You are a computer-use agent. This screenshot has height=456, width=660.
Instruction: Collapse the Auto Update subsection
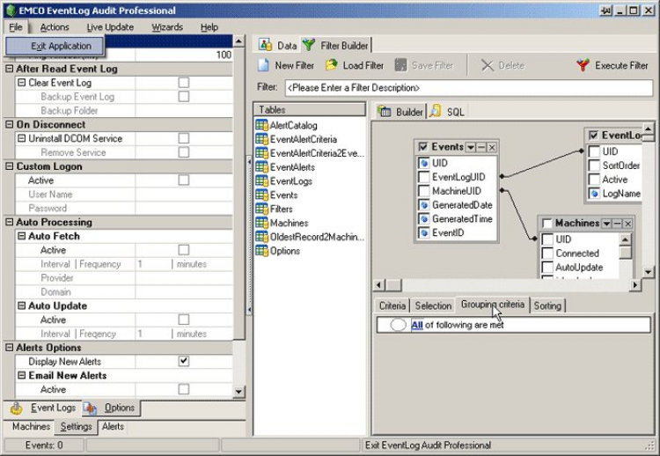pos(21,305)
